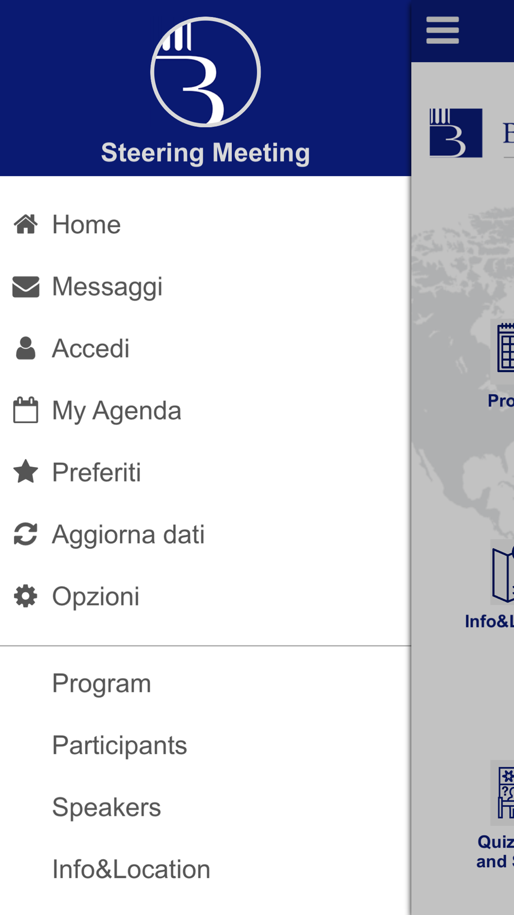Open the Program menu item
The width and height of the screenshot is (514, 915).
pyautogui.click(x=102, y=683)
